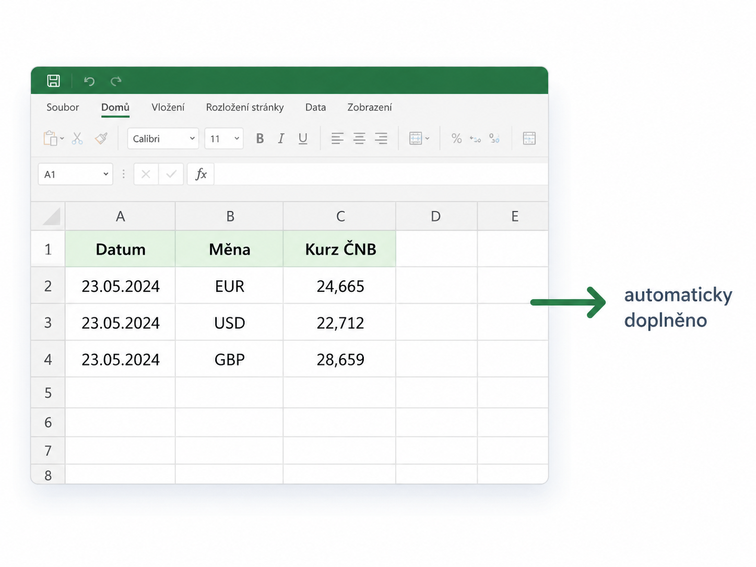
Task: Confirm formula entry with checkmark
Action: 171,174
